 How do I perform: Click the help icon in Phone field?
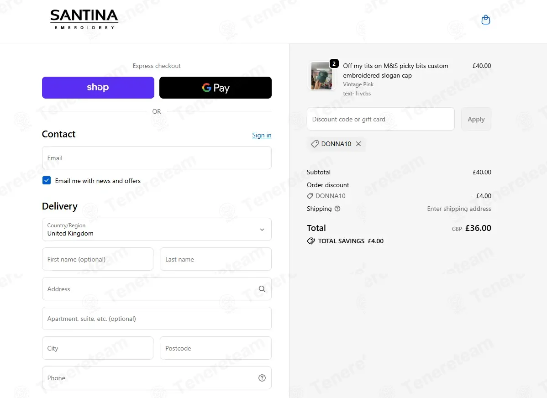point(262,378)
